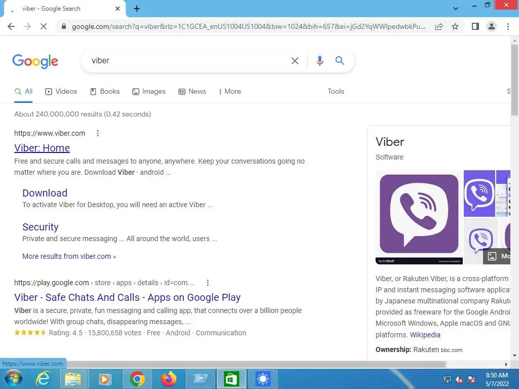Open the Security sitelink
This screenshot has height=389, width=519.
point(41,227)
